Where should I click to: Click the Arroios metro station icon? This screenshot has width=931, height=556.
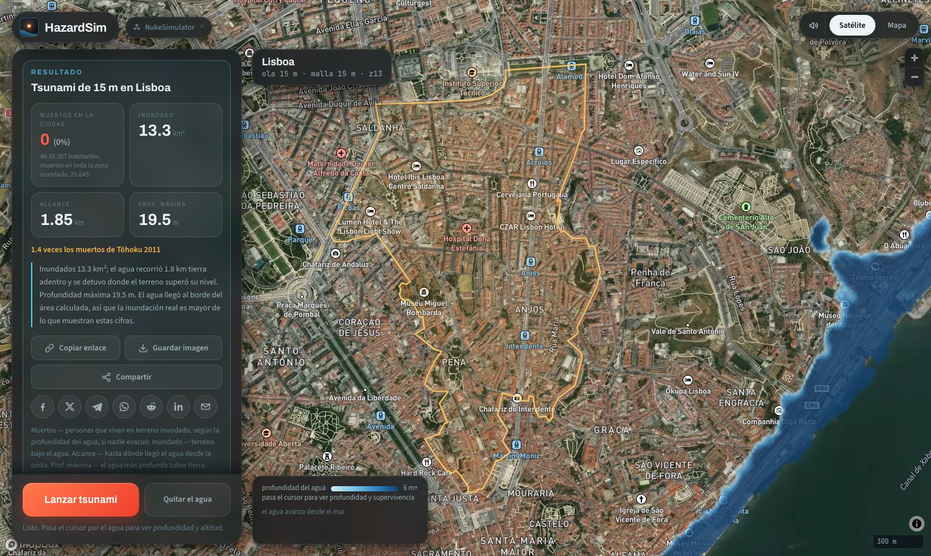coord(539,153)
